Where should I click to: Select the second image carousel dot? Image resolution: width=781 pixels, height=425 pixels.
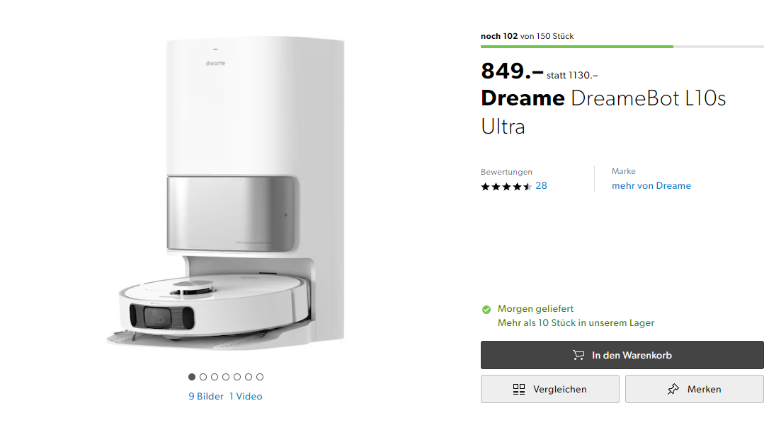pos(203,377)
